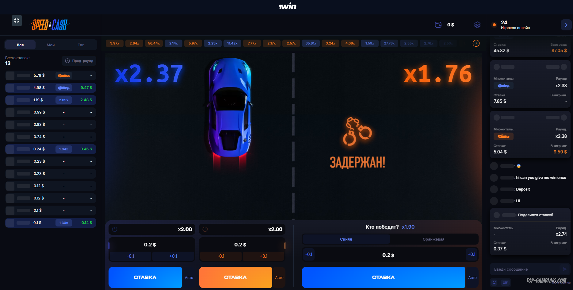Open round history clock icon
The height and width of the screenshot is (290, 573).
coord(476,43)
